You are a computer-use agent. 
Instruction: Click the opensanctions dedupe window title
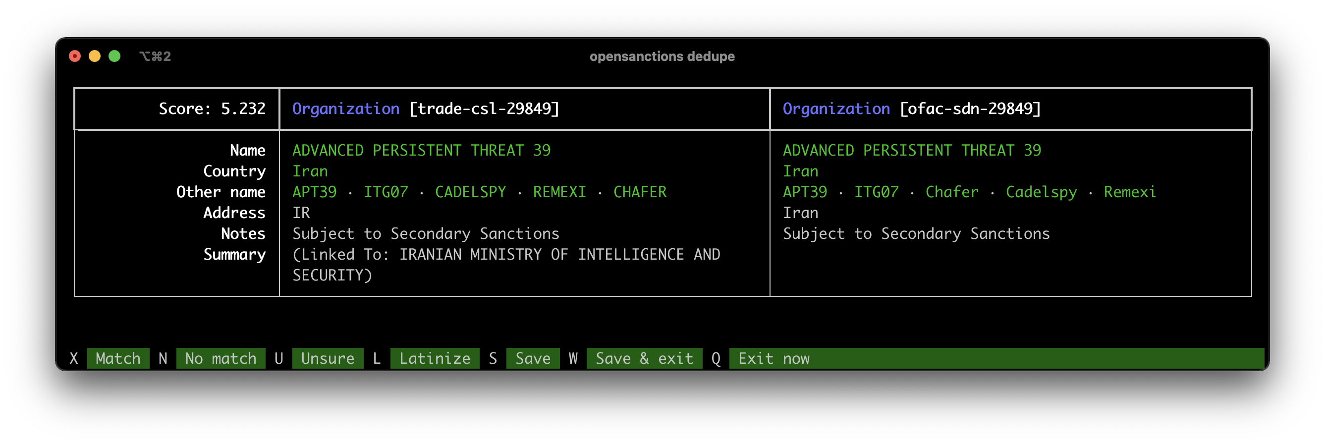pos(662,56)
